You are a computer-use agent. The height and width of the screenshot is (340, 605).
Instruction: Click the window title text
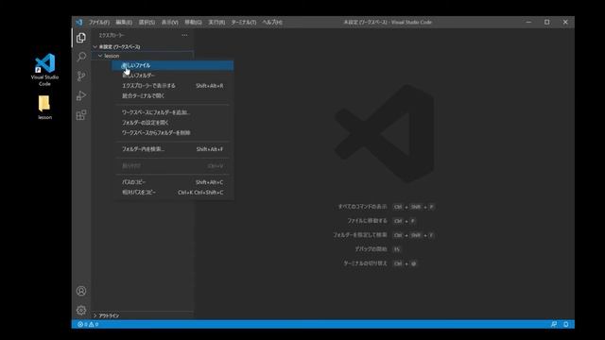(388, 23)
